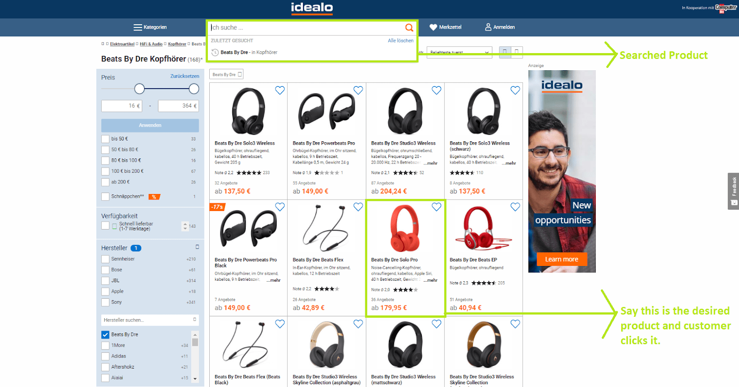Screen dimensions: 739x387
Task: Expand '...mehr' on Beats Solo Pro
Action: [430, 280]
